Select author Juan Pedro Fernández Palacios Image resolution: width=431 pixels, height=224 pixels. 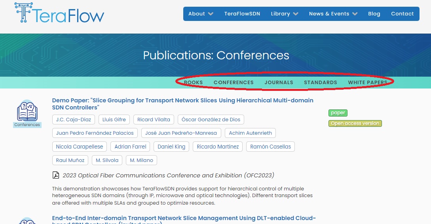[x=95, y=133]
